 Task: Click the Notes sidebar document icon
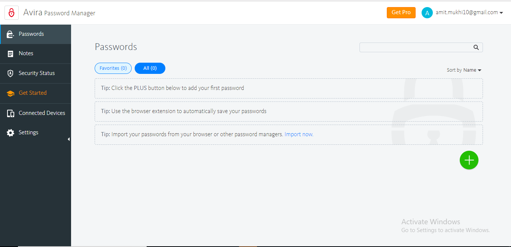pyautogui.click(x=10, y=54)
